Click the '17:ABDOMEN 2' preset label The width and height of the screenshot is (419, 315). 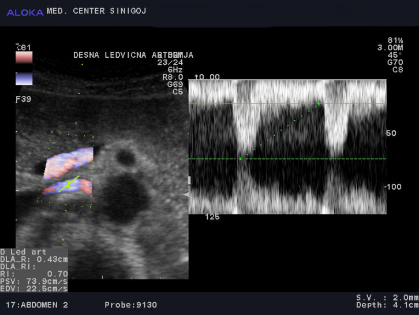click(37, 305)
